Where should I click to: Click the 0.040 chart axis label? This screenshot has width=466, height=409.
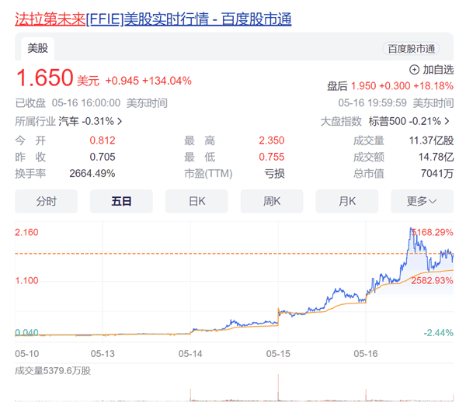pyautogui.click(x=26, y=333)
